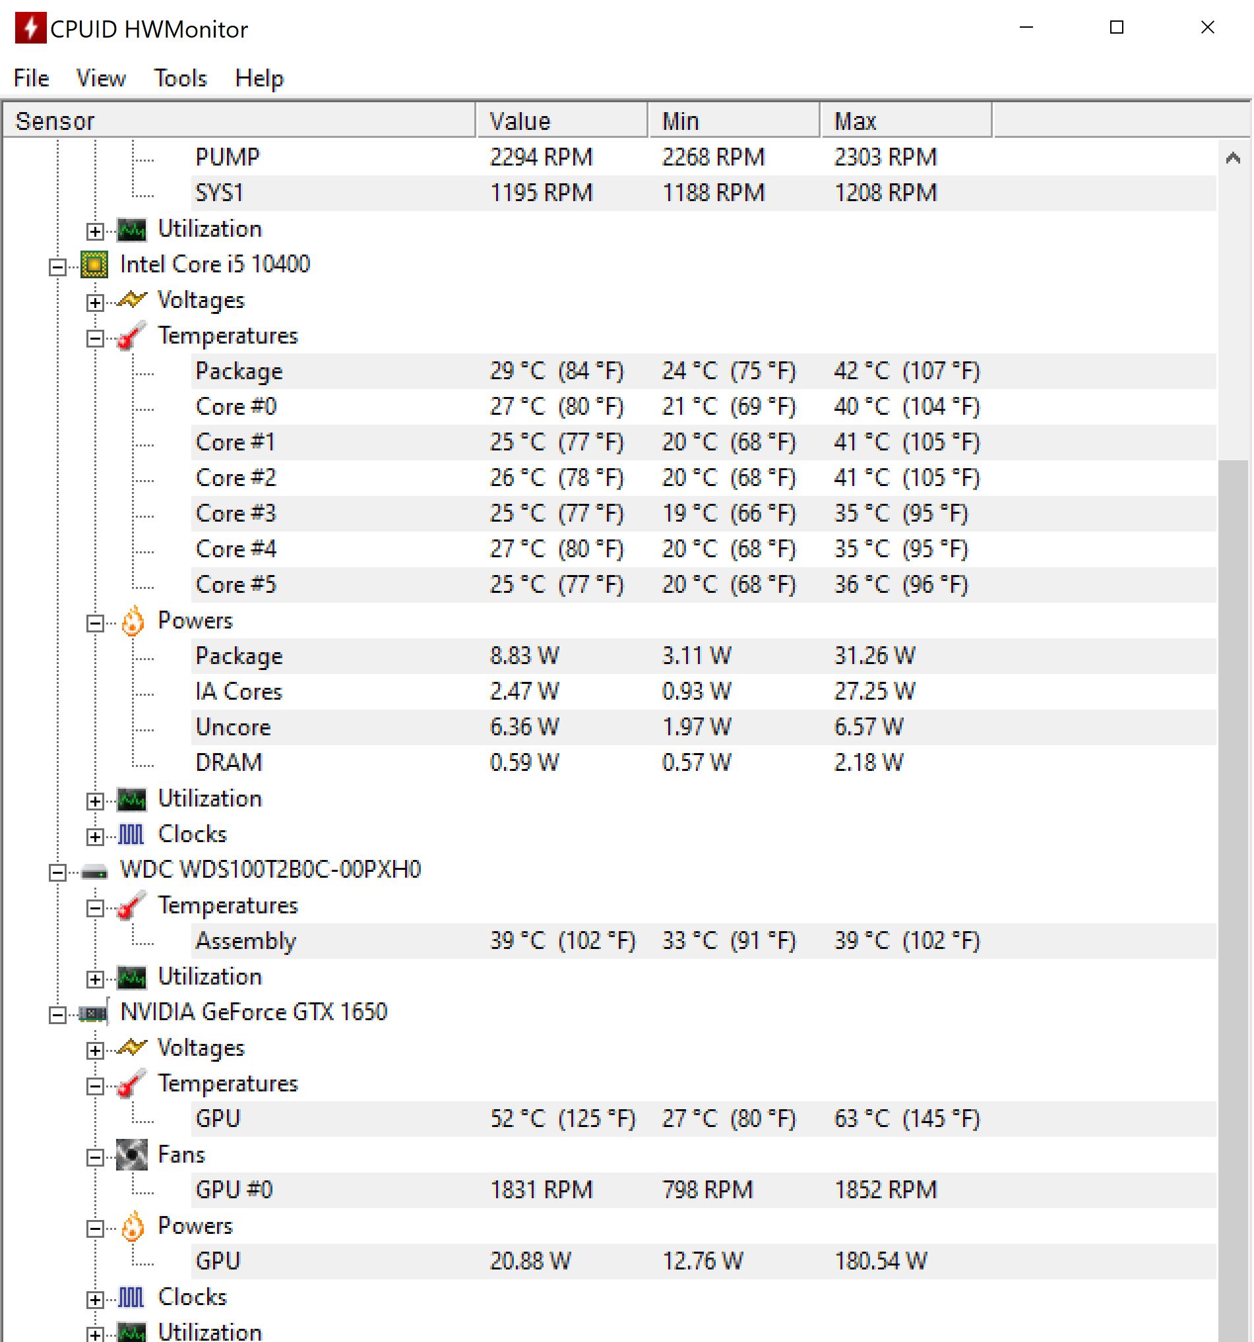Click the Voltages icon under NVIDIA GeForce
Screen dimensions: 1254x1342
click(x=132, y=1047)
